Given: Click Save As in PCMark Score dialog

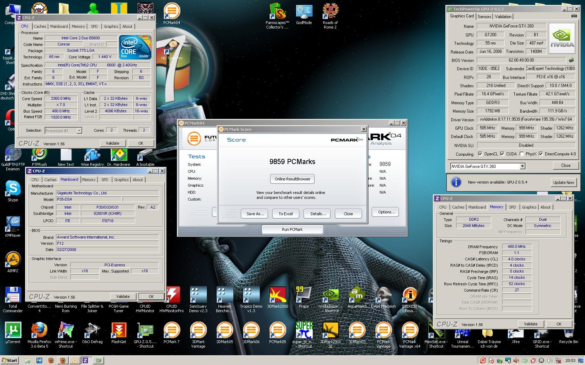Looking at the screenshot, I should (254, 214).
